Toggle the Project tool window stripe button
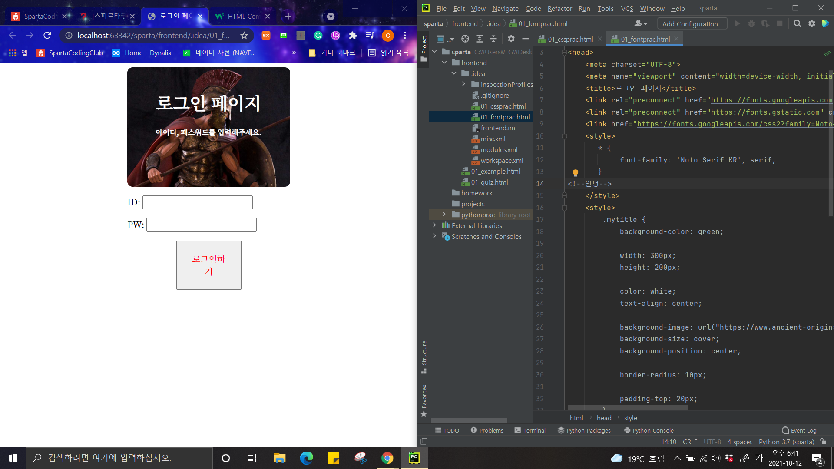 point(424,49)
